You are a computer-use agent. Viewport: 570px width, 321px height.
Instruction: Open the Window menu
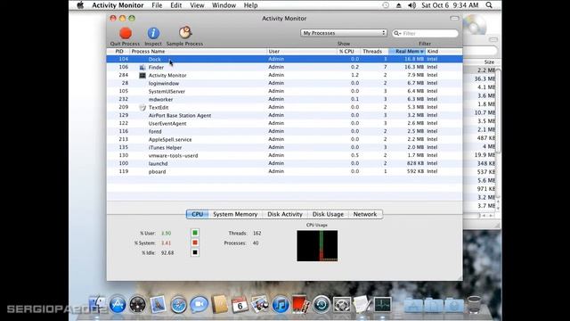(224, 5)
